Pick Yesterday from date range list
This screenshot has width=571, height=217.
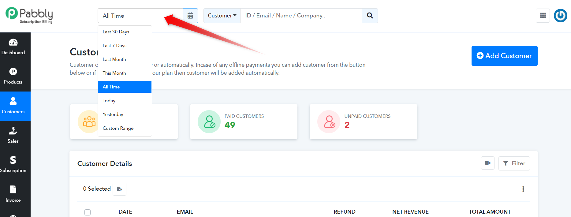click(x=125, y=114)
